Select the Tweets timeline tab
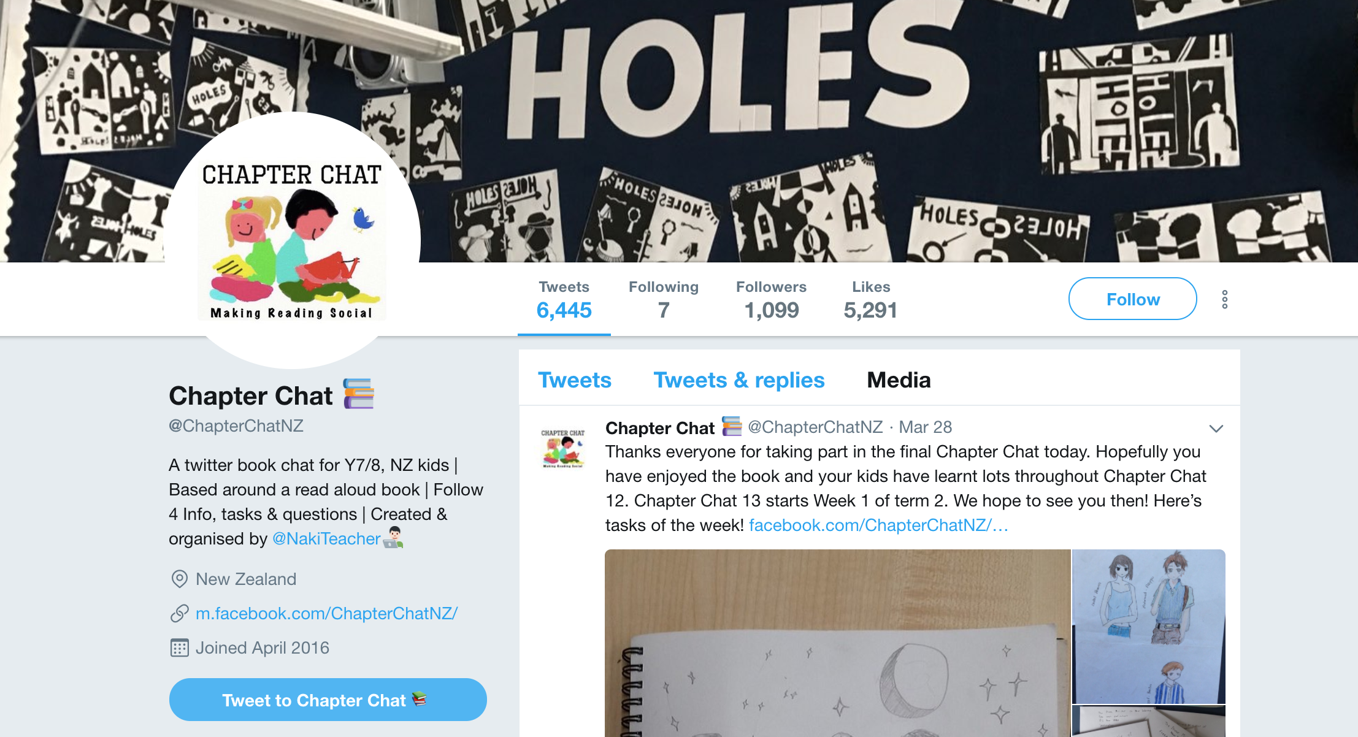This screenshot has width=1358, height=737. (575, 380)
